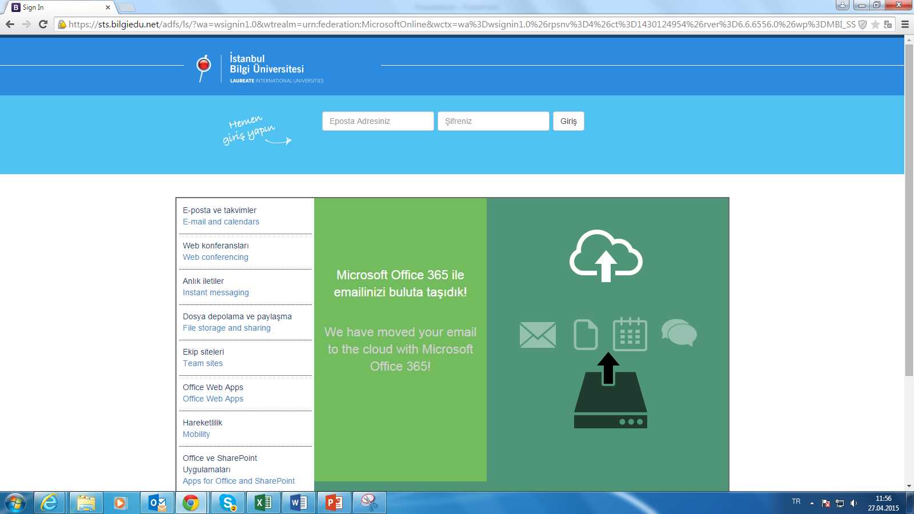This screenshot has width=914, height=514.
Task: Open Web conferencing link
Action: pyautogui.click(x=215, y=257)
